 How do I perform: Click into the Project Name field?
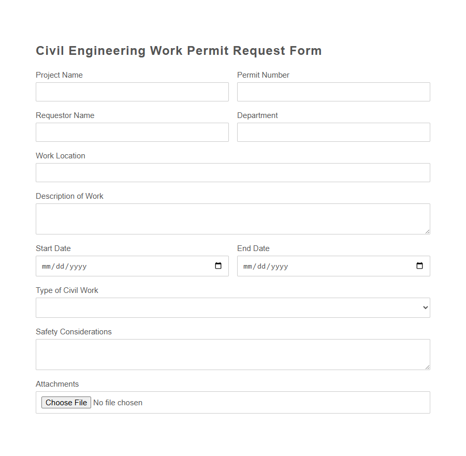[132, 92]
